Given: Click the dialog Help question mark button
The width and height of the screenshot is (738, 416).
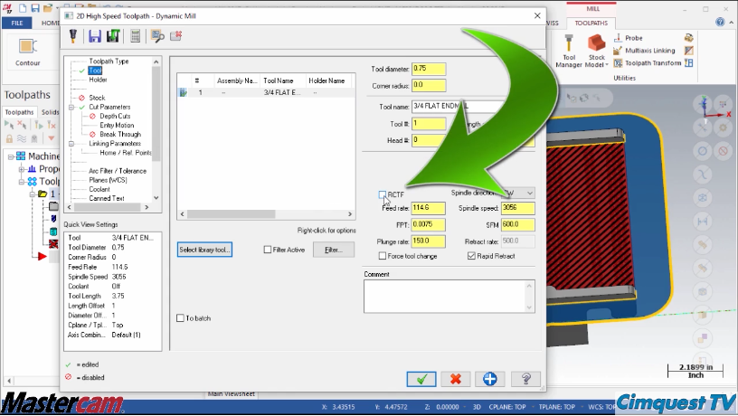Looking at the screenshot, I should [526, 379].
